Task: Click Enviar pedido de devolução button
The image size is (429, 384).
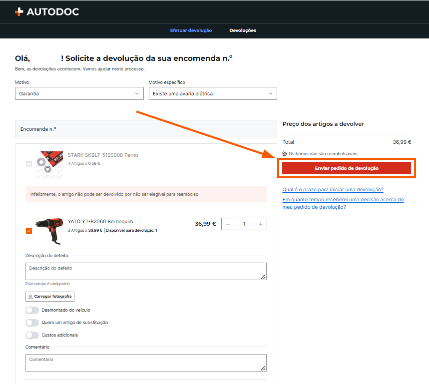Action: coord(347,168)
